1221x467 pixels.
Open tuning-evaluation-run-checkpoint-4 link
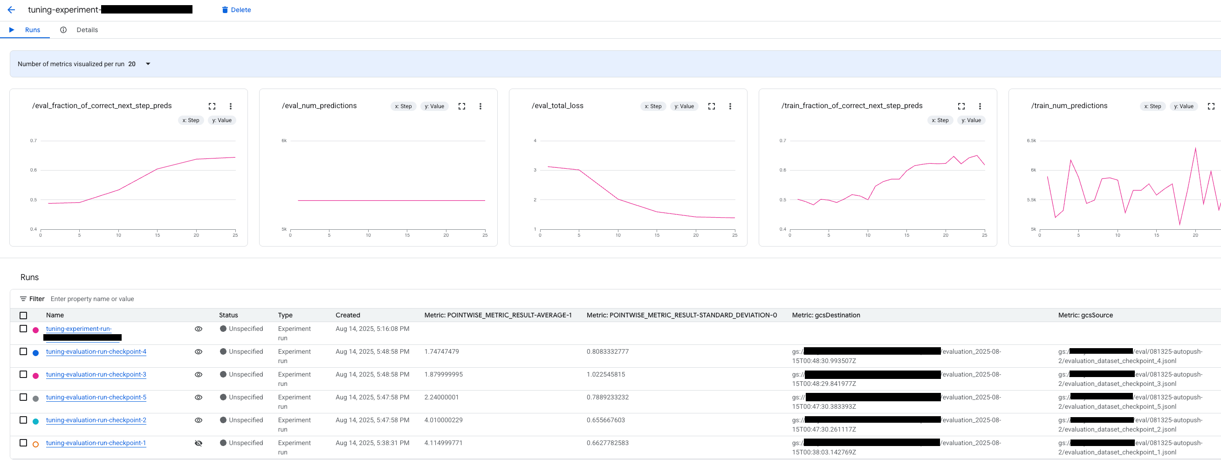[96, 352]
